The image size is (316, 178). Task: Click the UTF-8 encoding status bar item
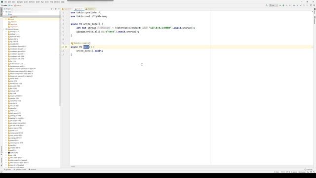point(288,172)
